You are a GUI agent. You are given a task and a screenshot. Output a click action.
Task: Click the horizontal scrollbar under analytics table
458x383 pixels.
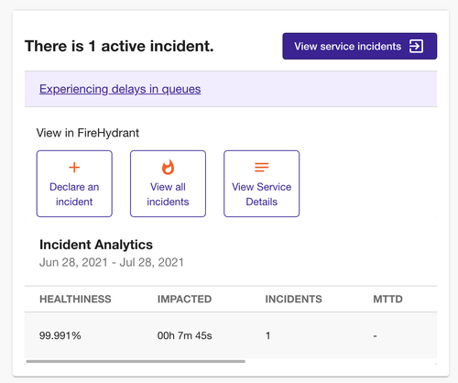[x=136, y=361]
